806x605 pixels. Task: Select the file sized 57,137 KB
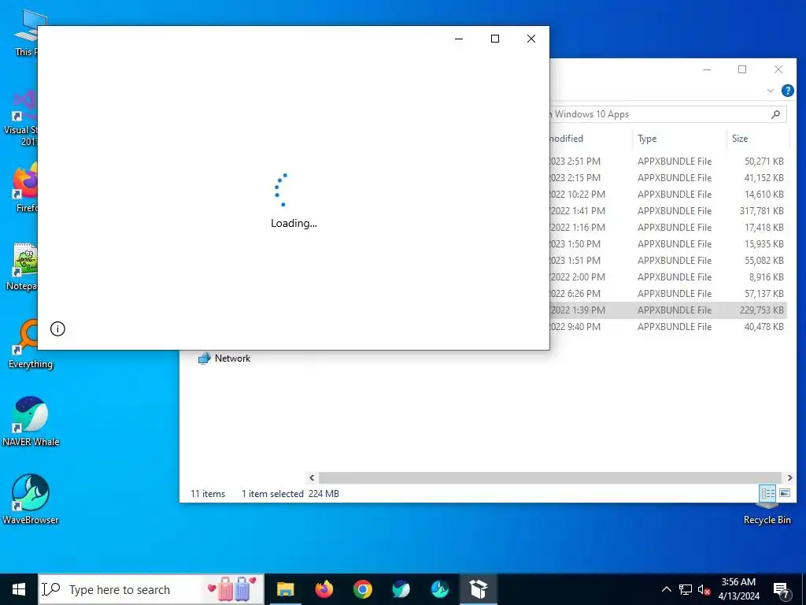pos(668,293)
